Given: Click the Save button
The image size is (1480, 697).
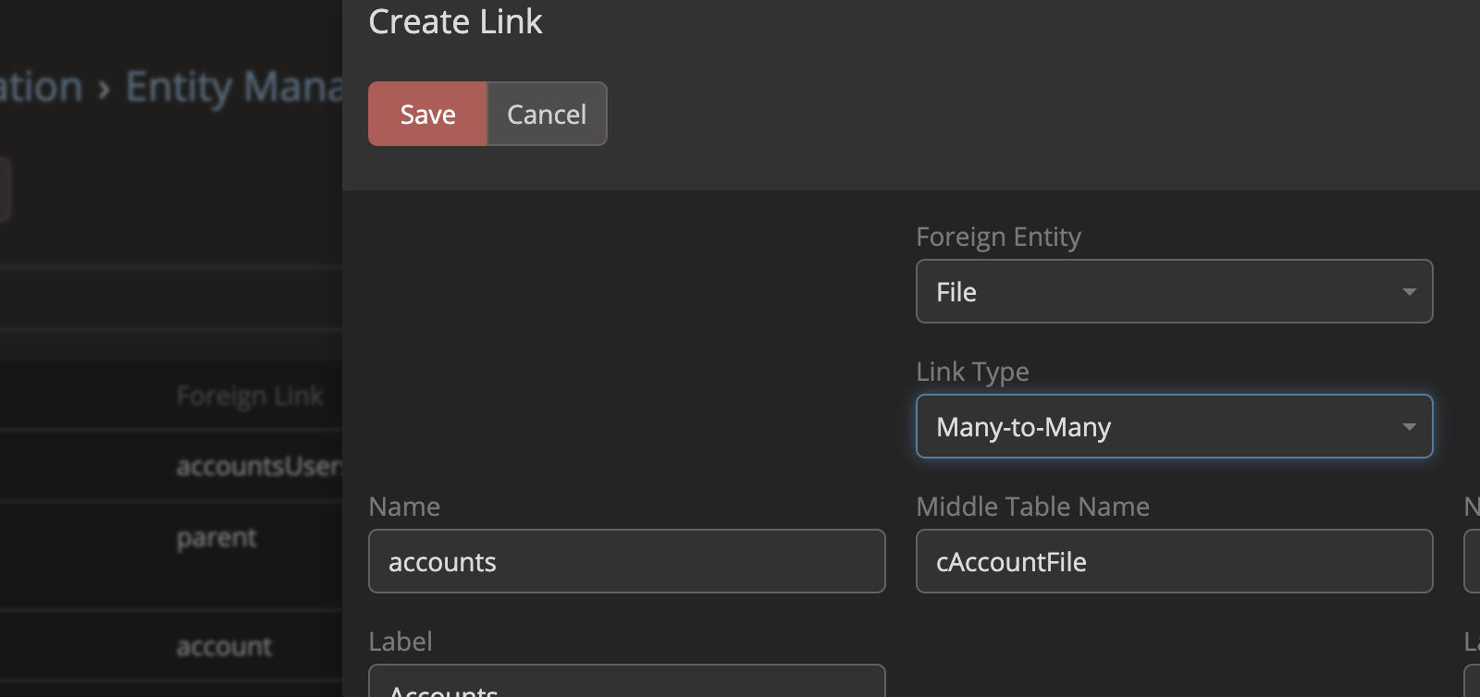Looking at the screenshot, I should (427, 115).
